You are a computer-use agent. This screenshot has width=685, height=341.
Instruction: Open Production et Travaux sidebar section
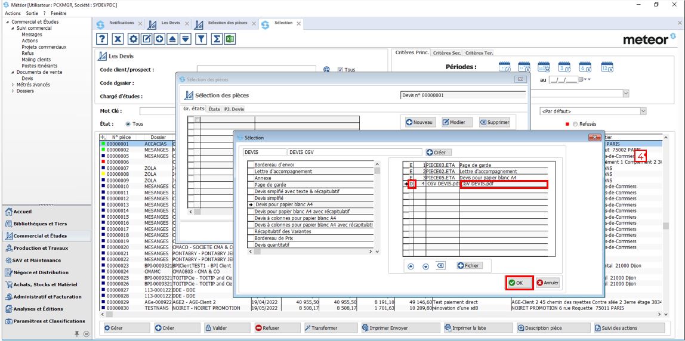46,249
